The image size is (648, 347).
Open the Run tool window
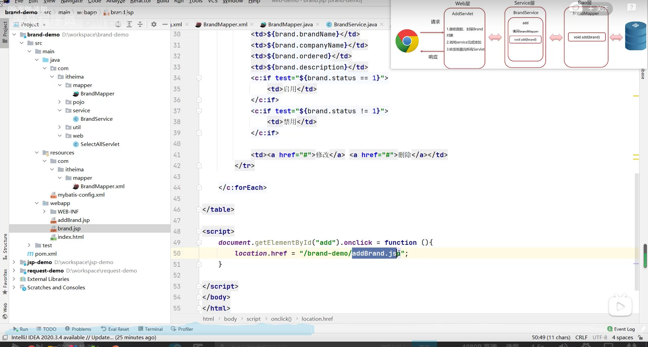20,329
